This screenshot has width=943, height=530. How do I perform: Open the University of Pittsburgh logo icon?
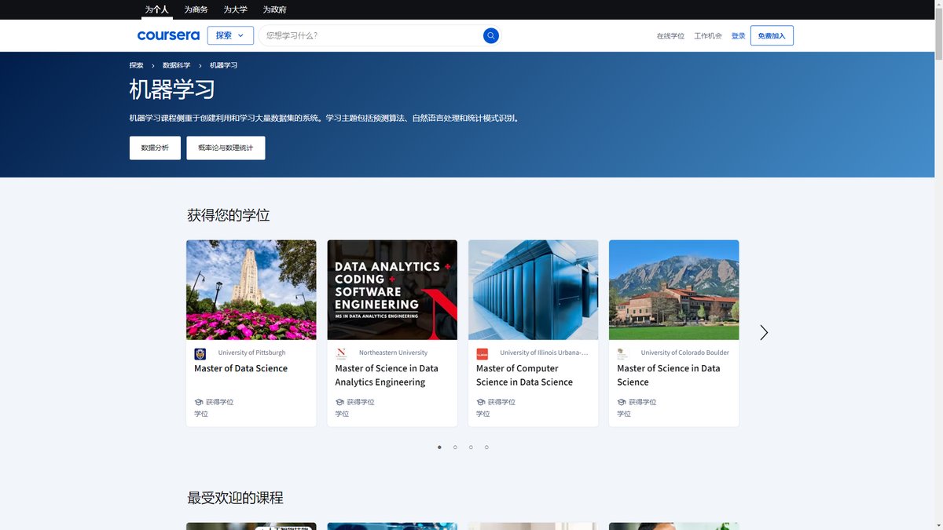(200, 353)
